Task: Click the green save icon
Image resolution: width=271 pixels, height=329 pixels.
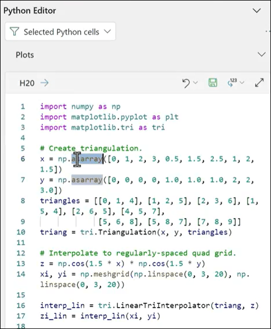Action: [213, 83]
